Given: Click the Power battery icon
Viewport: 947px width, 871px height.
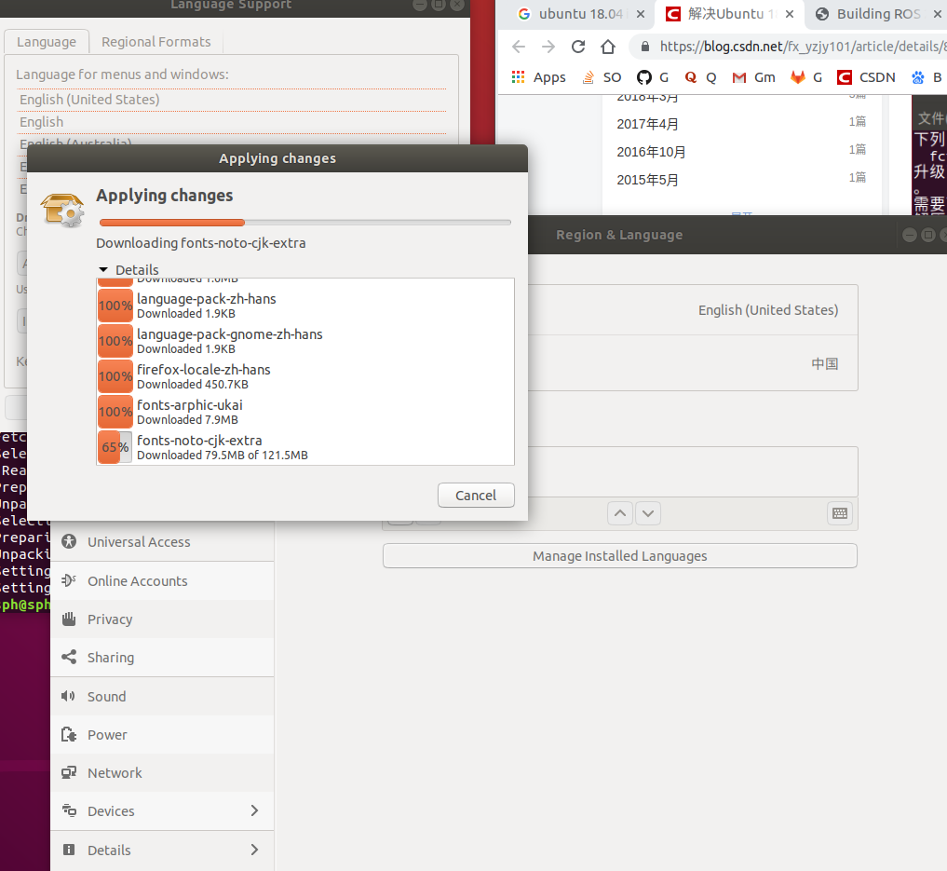Looking at the screenshot, I should (69, 734).
